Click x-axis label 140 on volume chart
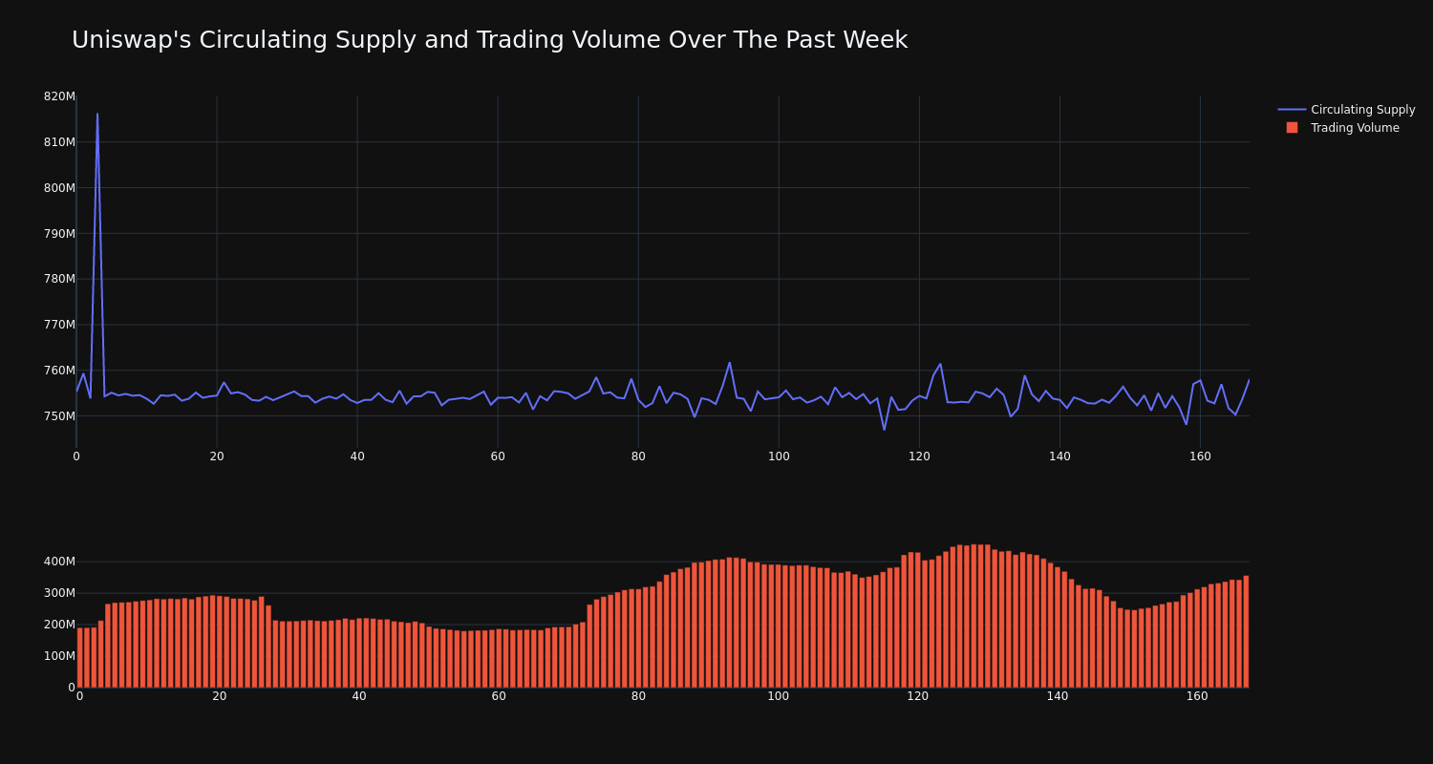 (1058, 696)
